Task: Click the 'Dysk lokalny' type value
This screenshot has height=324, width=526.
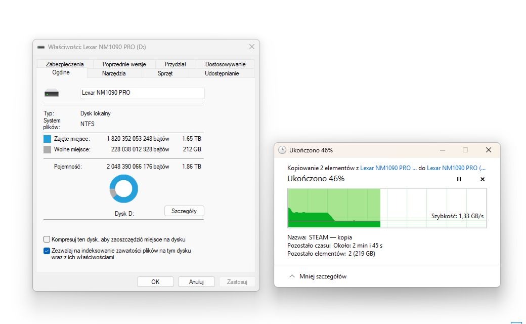Action: [x=96, y=113]
